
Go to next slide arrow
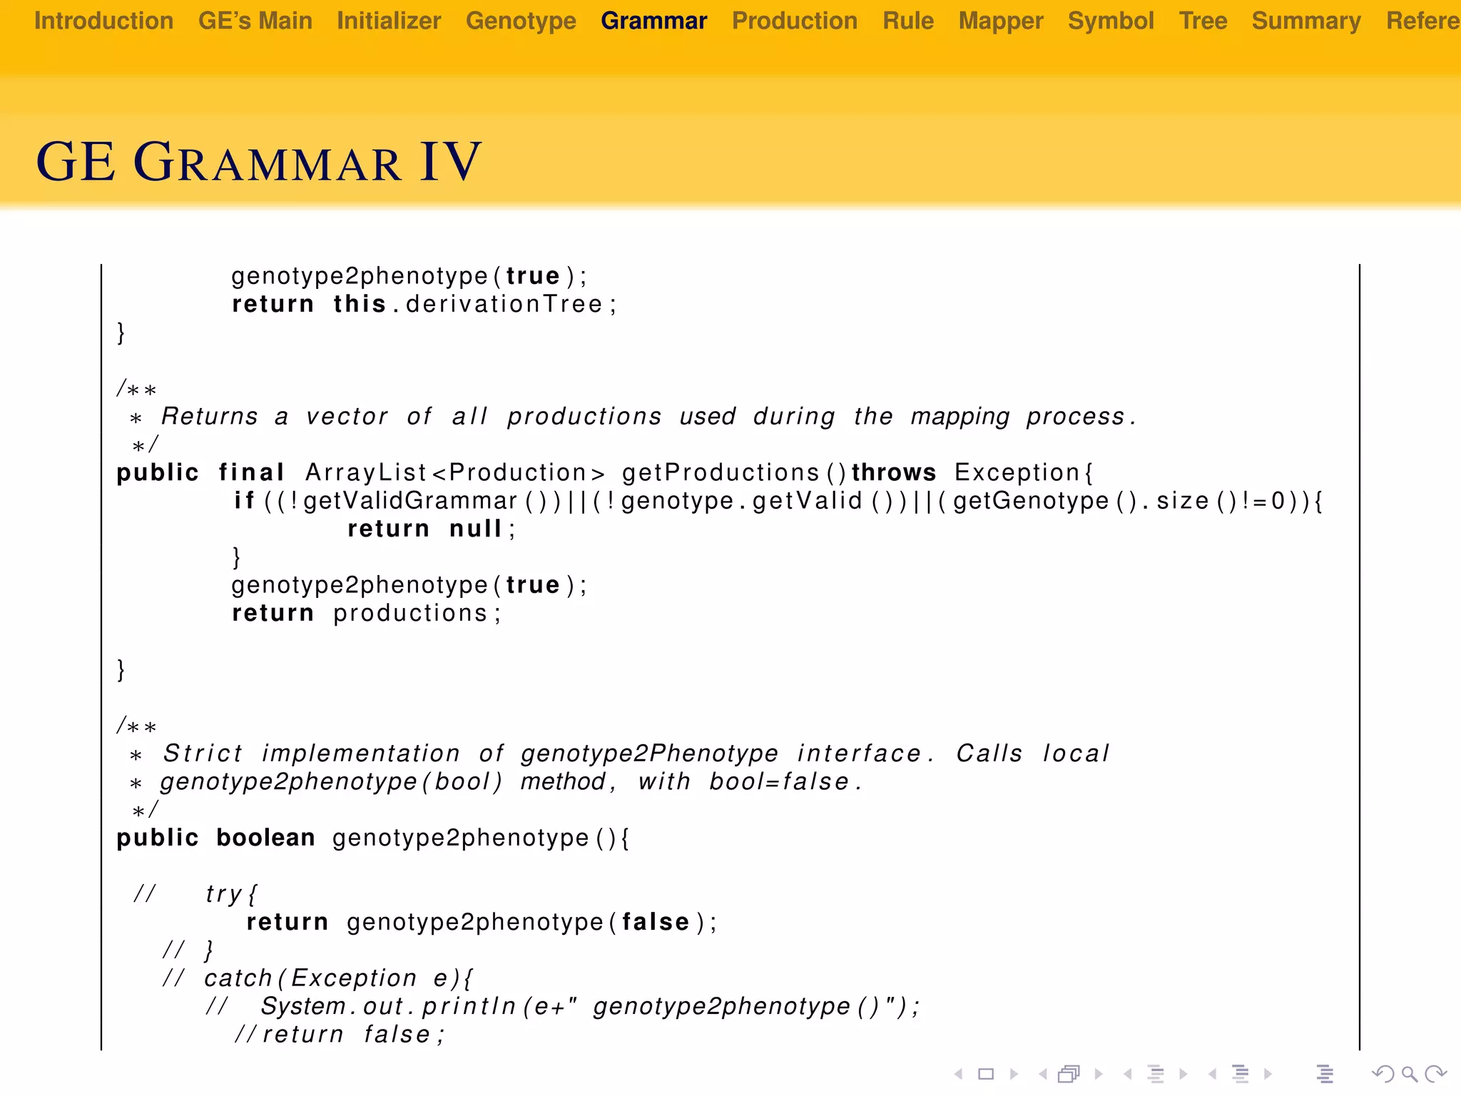pyautogui.click(x=1014, y=1074)
